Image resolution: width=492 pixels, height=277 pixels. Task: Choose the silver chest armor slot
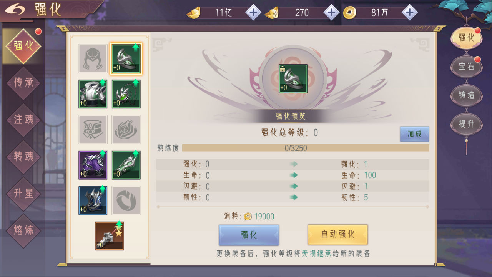click(x=93, y=94)
